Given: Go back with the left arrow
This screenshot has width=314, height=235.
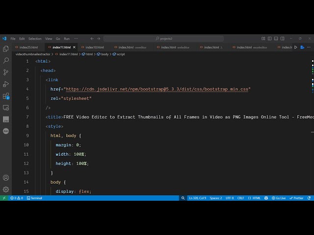Looking at the screenshot, I should click(x=92, y=39).
